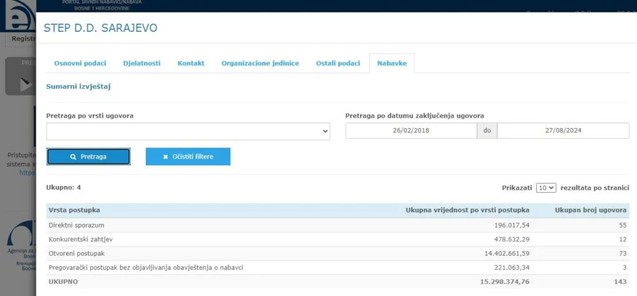The height and width of the screenshot is (296, 637).
Task: Switch to the Djelatnosti tab
Action: (142, 63)
